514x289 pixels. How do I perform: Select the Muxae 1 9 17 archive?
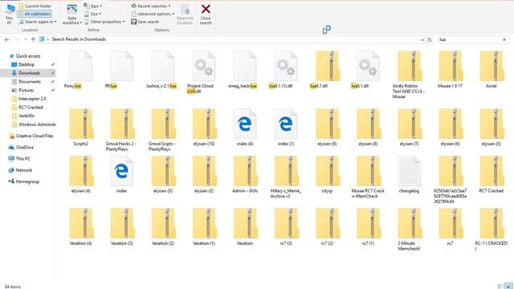tap(450, 66)
